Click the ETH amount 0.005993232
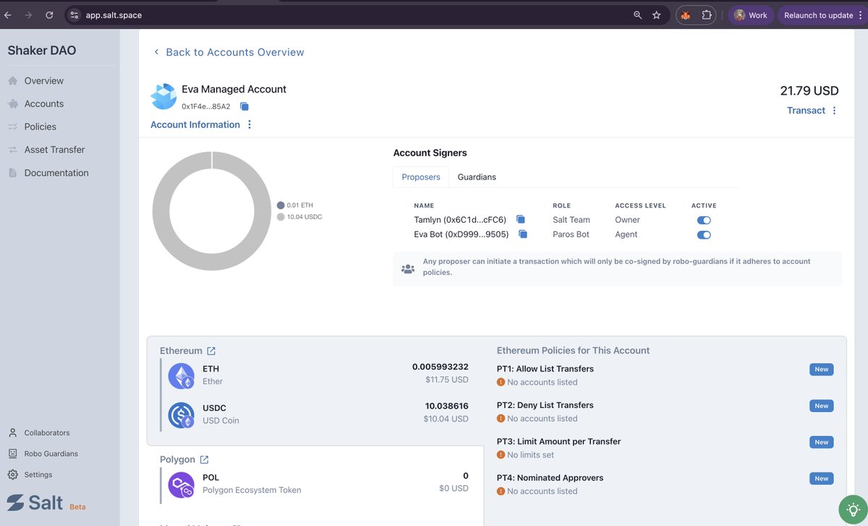Image resolution: width=868 pixels, height=526 pixels. 441,367
